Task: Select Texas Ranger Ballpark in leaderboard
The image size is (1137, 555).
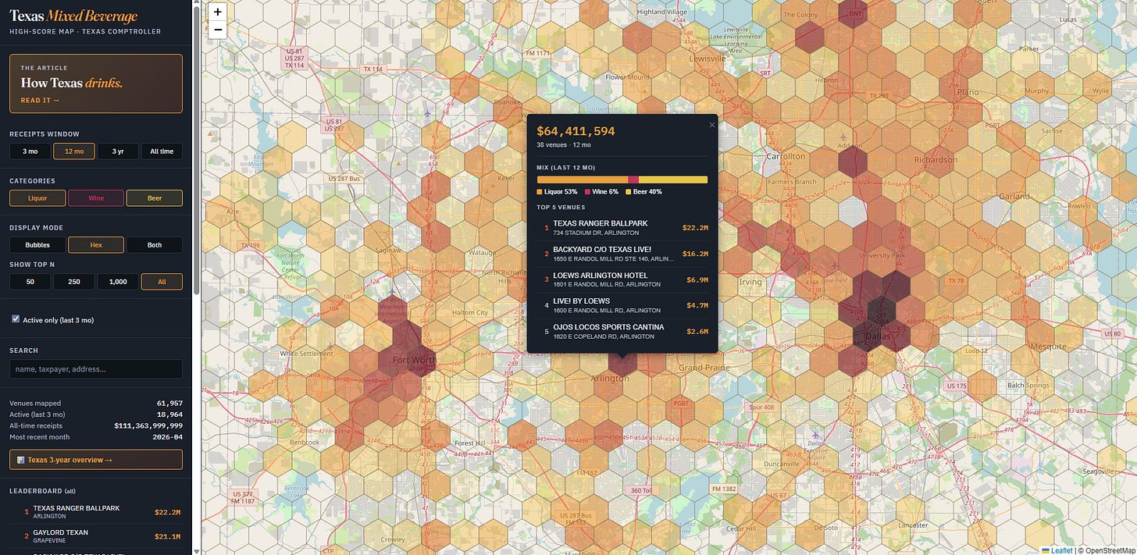Action: [x=96, y=512]
